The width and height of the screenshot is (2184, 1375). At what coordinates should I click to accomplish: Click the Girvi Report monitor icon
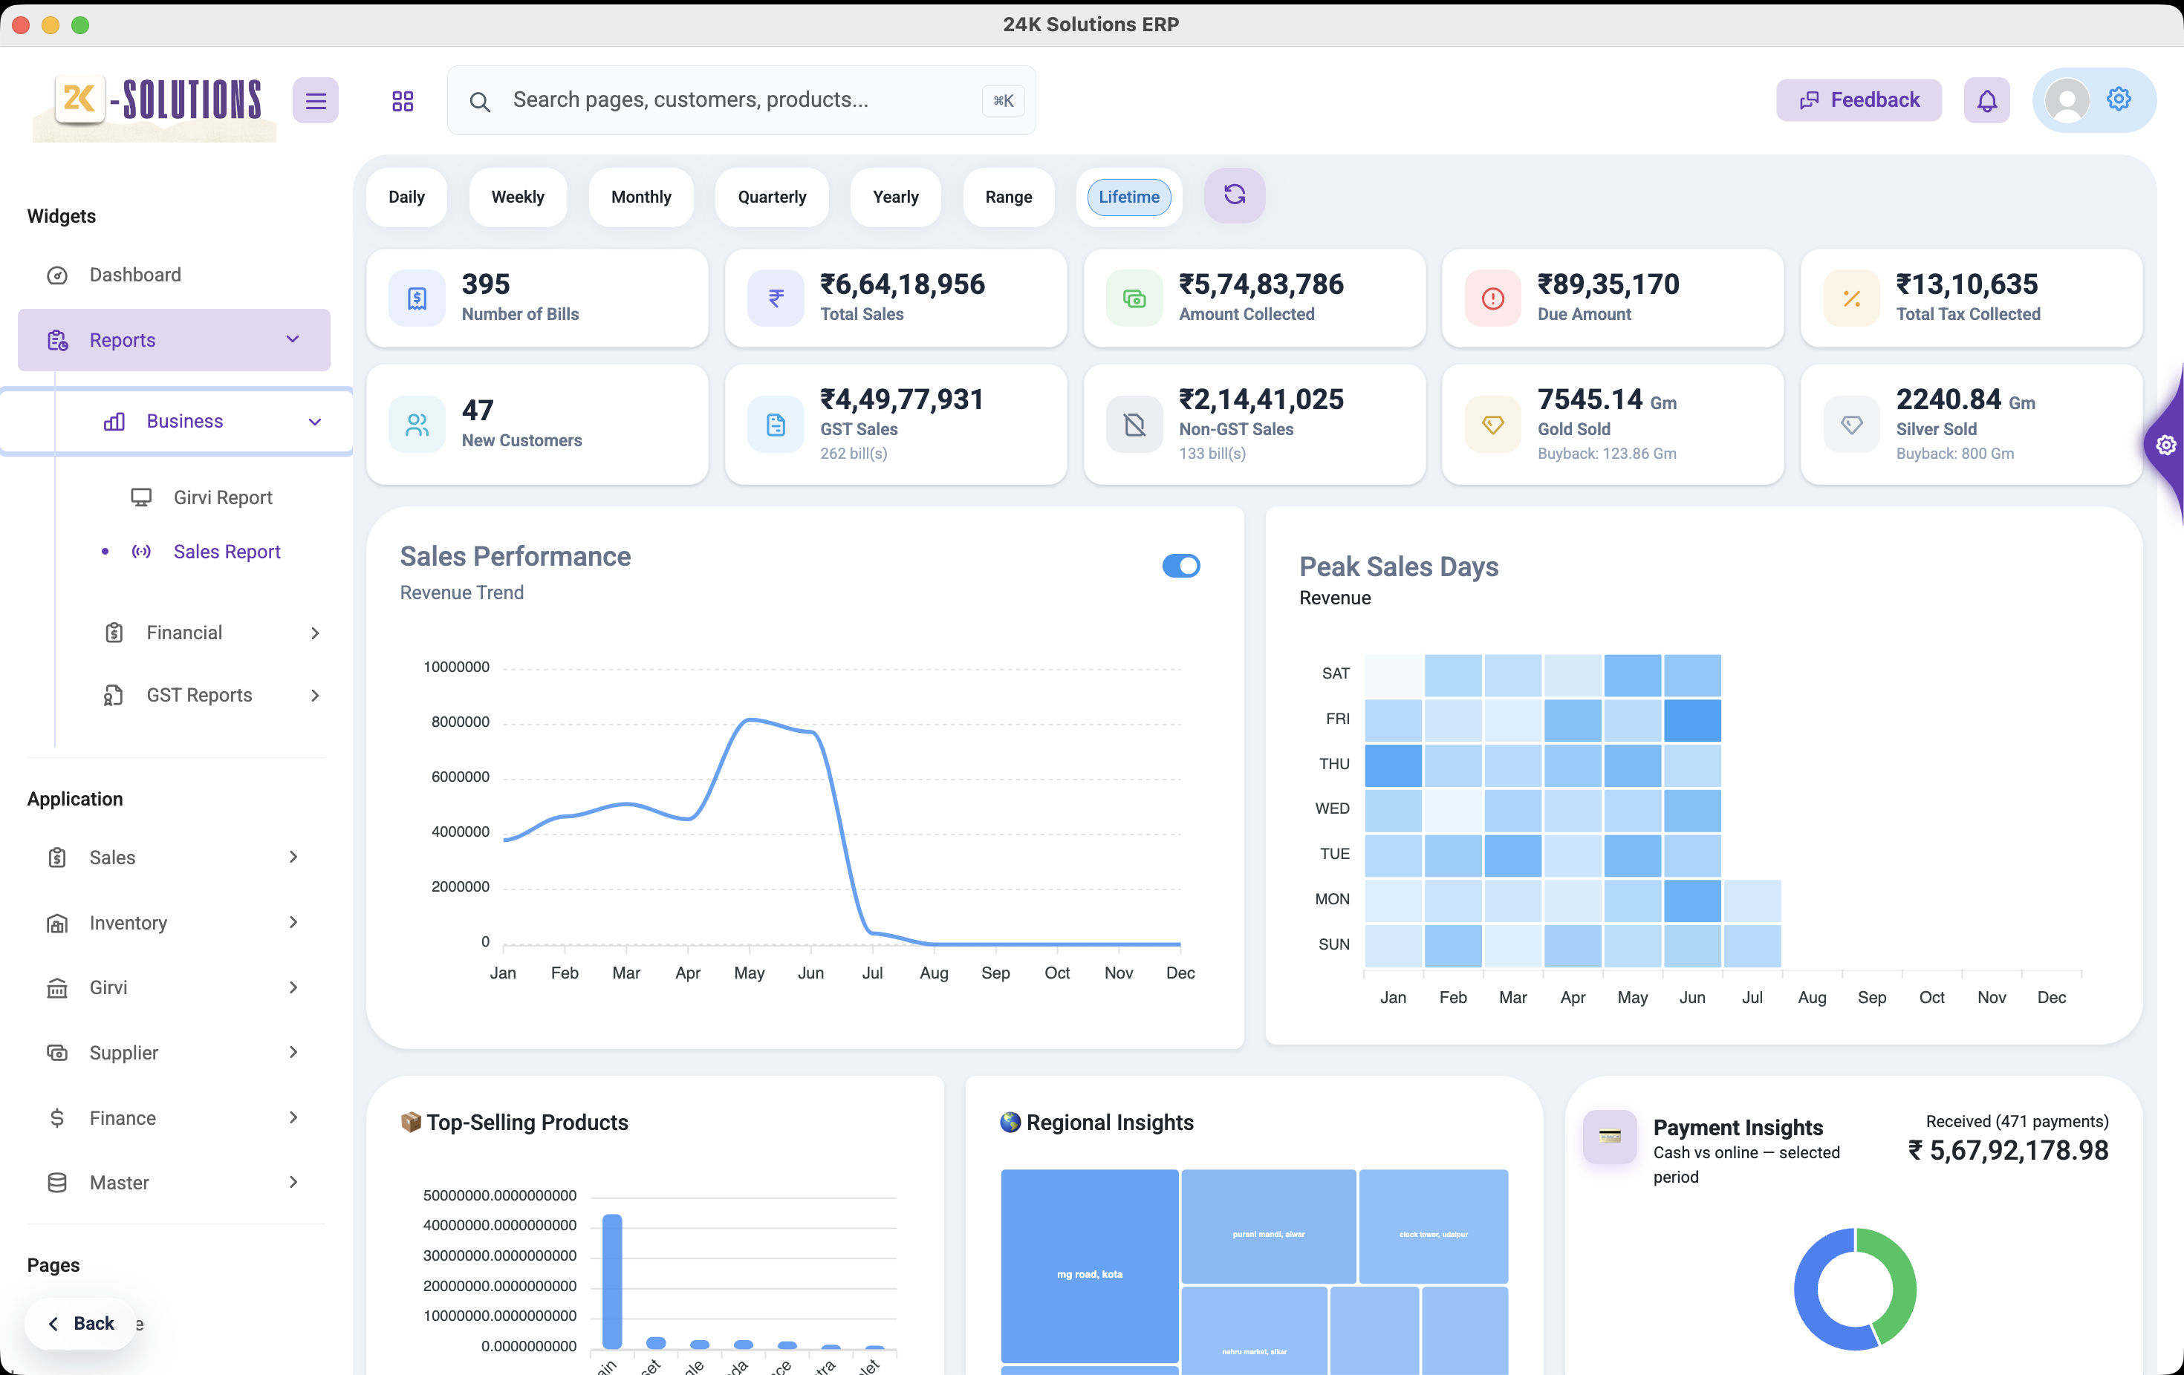point(140,497)
